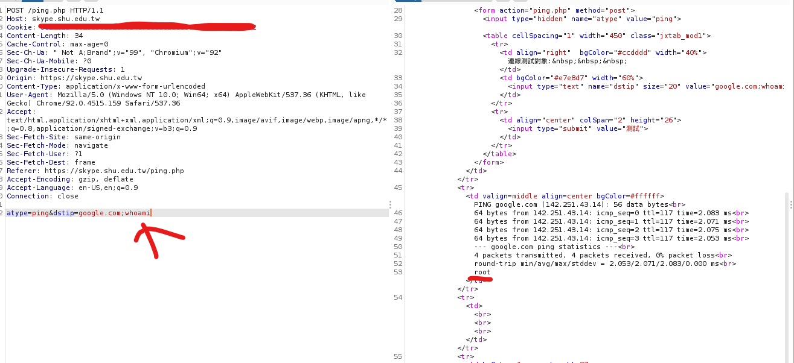Click the 'Sec-Ch-Ua-Mobile: ?0' header
The height and width of the screenshot is (363, 794).
49,61
